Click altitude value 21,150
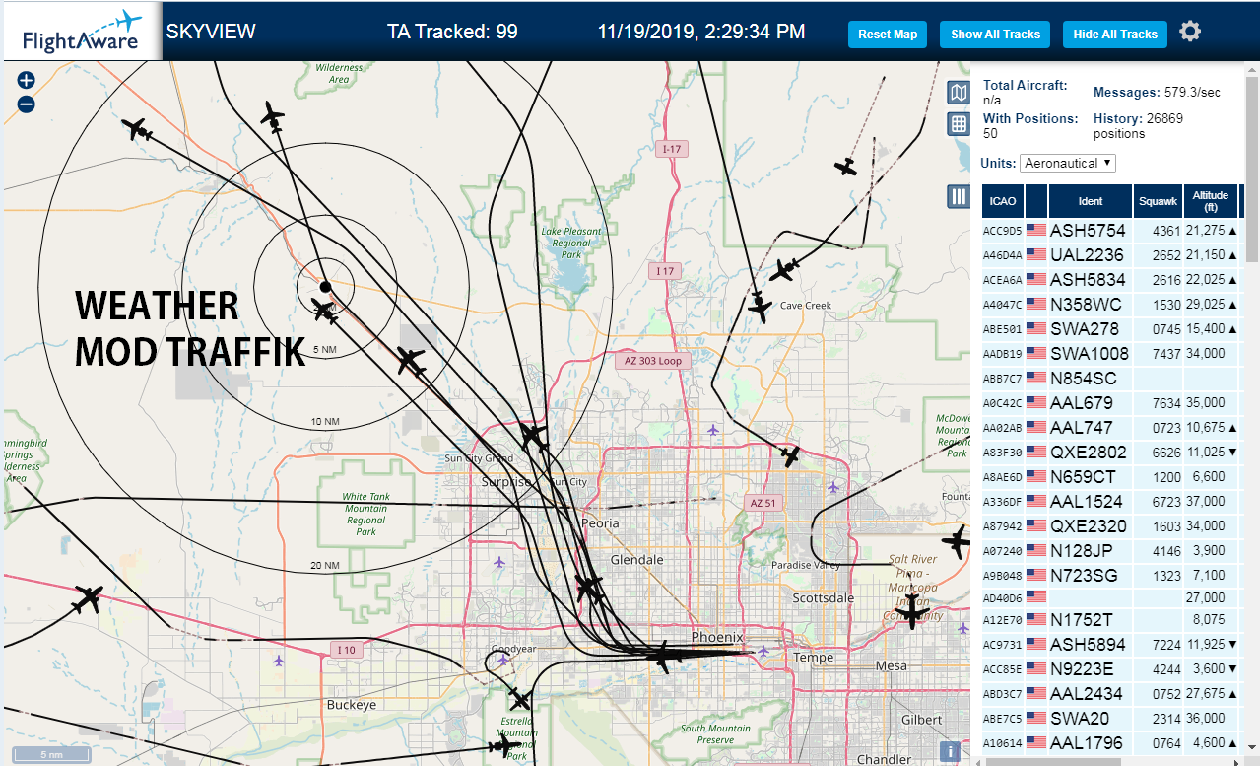This screenshot has width=1260, height=766. [x=1205, y=254]
